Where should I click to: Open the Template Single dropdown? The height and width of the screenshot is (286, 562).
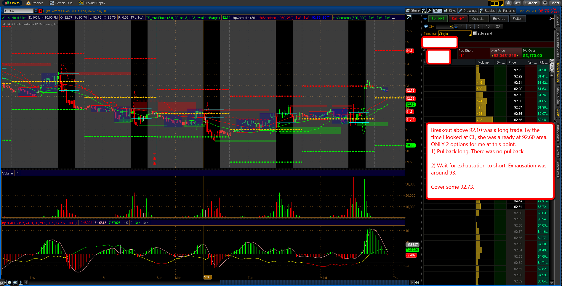[455, 33]
